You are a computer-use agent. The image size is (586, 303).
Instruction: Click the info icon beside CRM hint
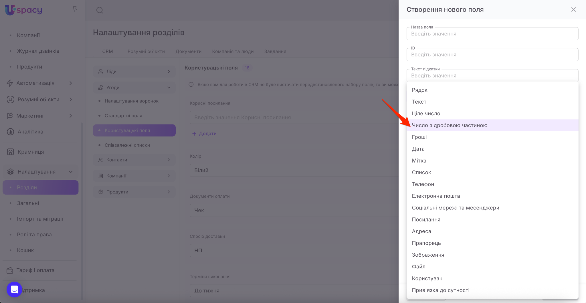click(x=191, y=85)
